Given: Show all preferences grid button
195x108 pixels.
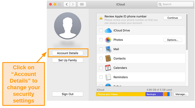Looking at the screenshot, I should 82,4.
